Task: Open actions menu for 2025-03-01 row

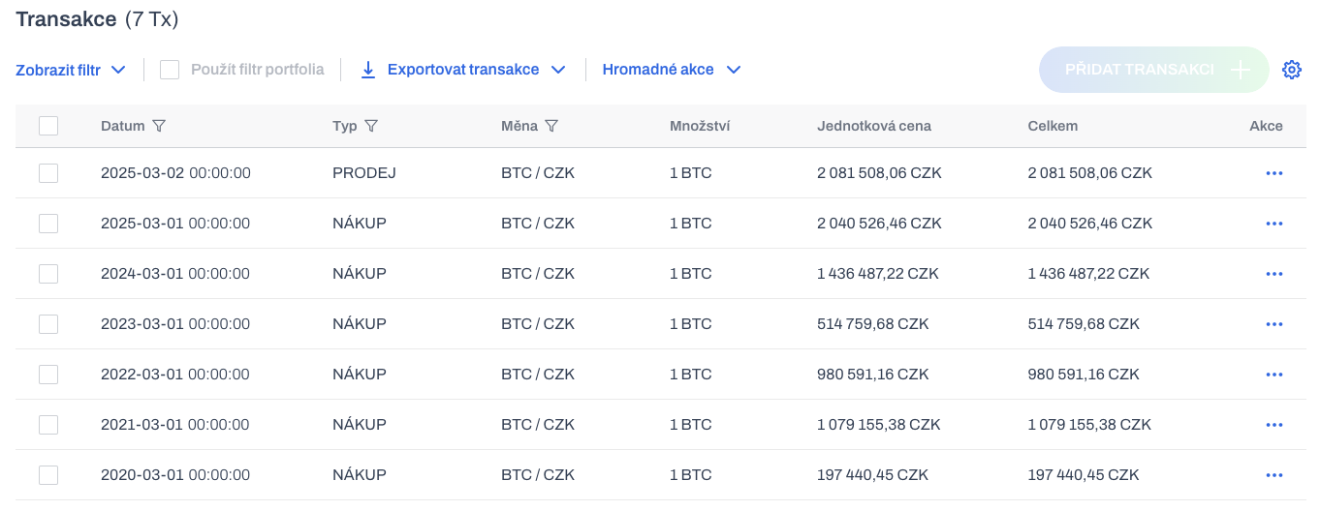Action: click(1274, 224)
